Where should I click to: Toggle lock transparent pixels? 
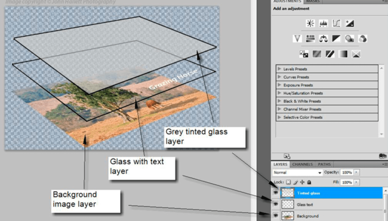(288, 182)
